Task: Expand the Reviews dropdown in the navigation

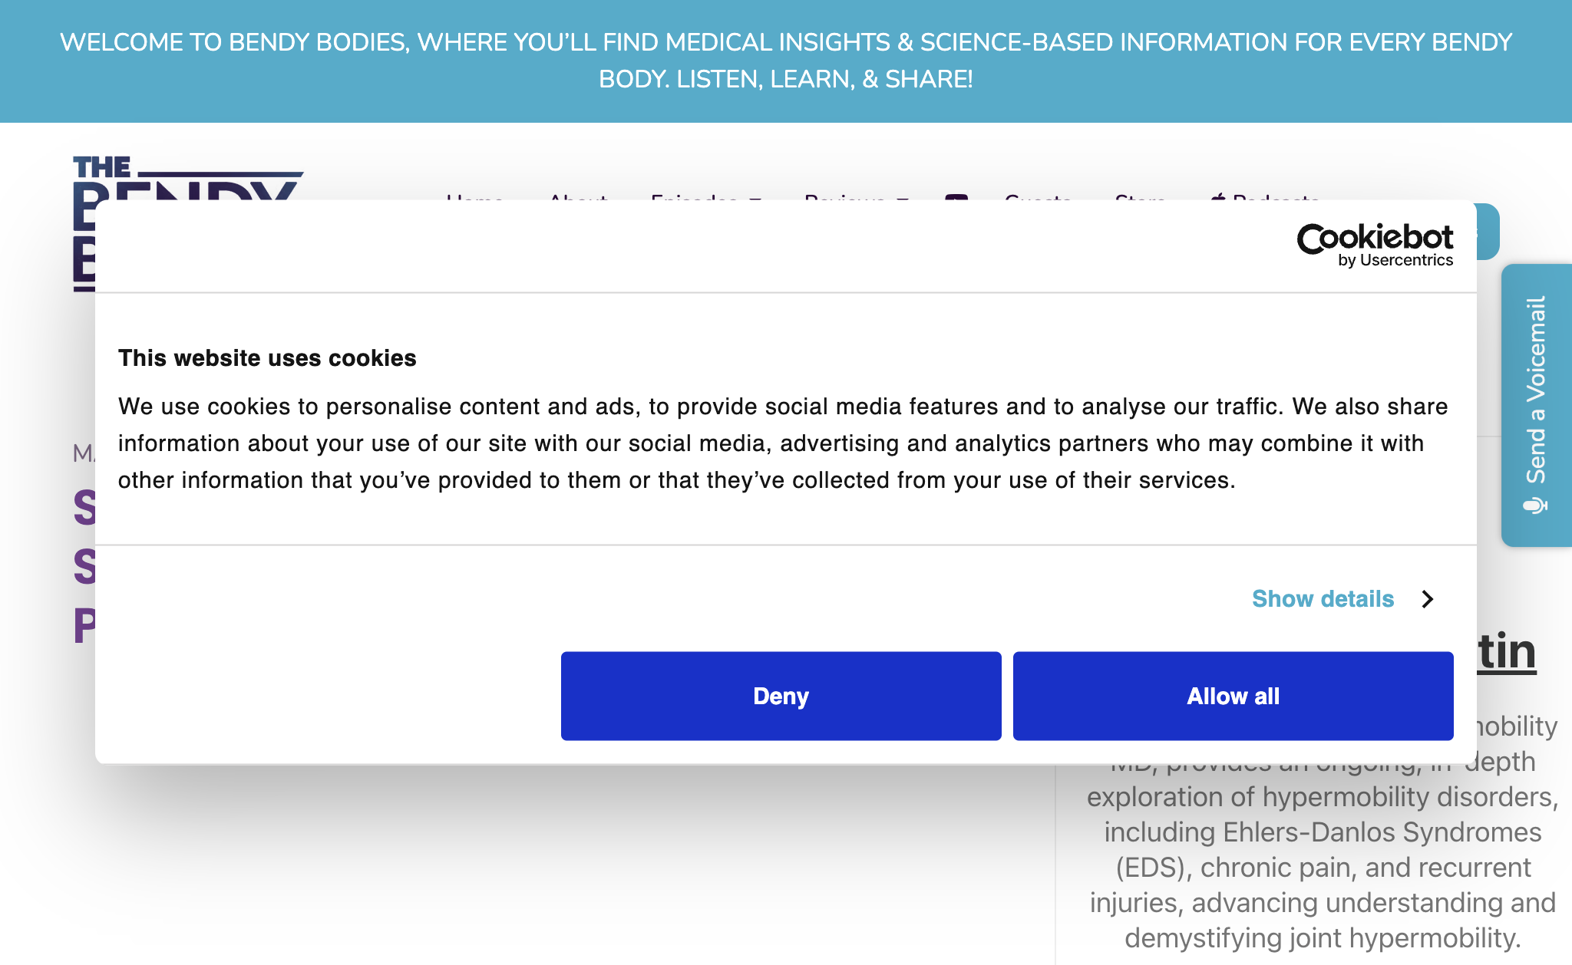Action: tap(857, 196)
